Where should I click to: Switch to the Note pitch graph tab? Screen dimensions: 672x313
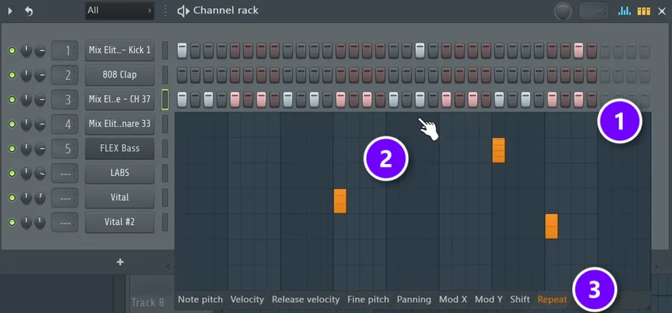click(x=200, y=300)
